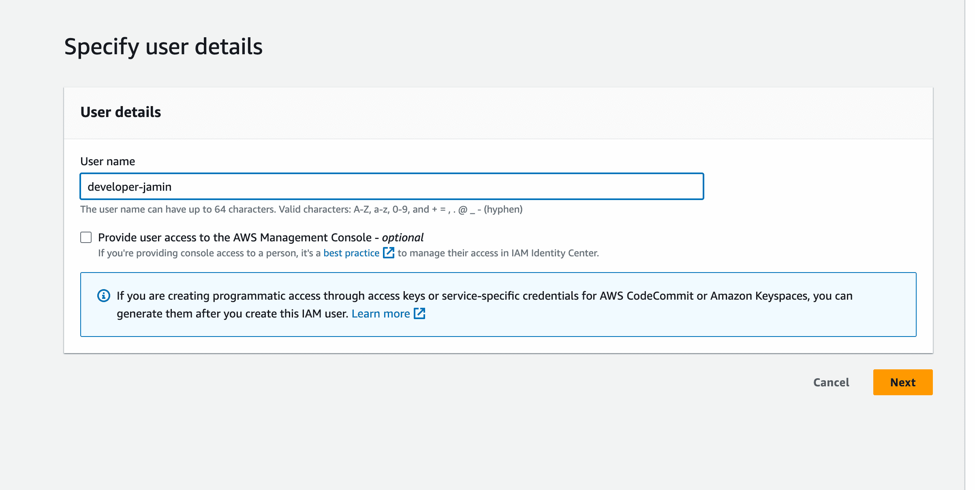Click Cancel to abort user creation

coord(831,382)
